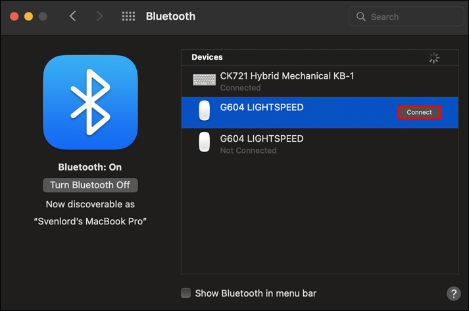Close the Bluetooth preferences window
Viewport: 469px width, 311px height.
pyautogui.click(x=14, y=16)
